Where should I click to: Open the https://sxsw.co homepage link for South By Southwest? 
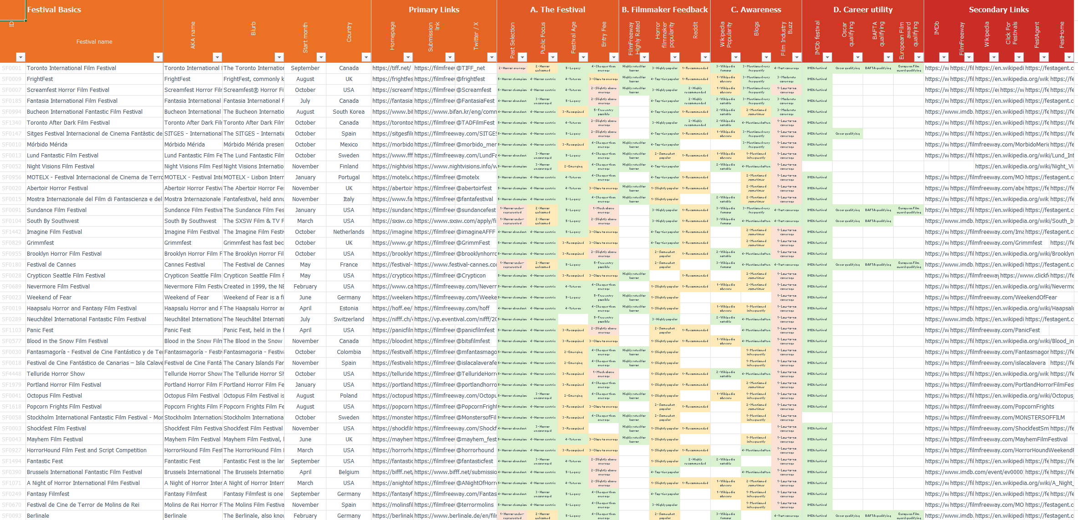pyautogui.click(x=392, y=221)
